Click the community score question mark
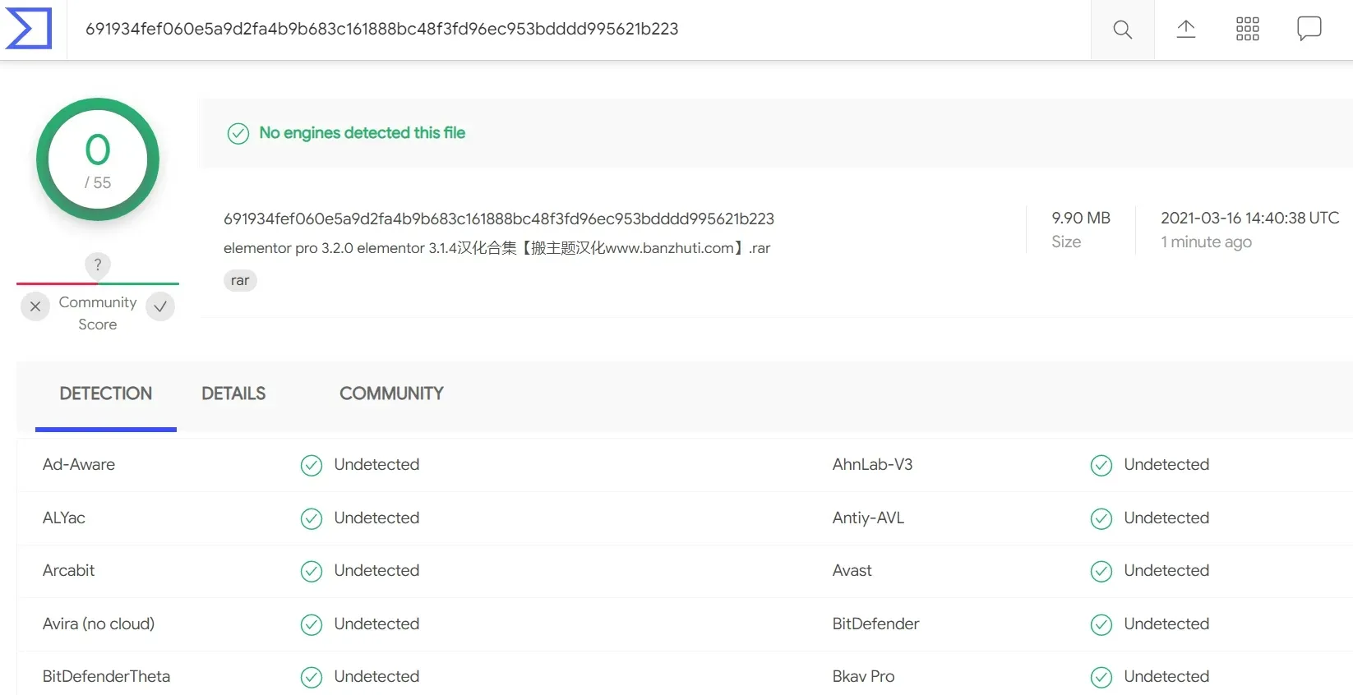The height and width of the screenshot is (695, 1353). coord(98,265)
